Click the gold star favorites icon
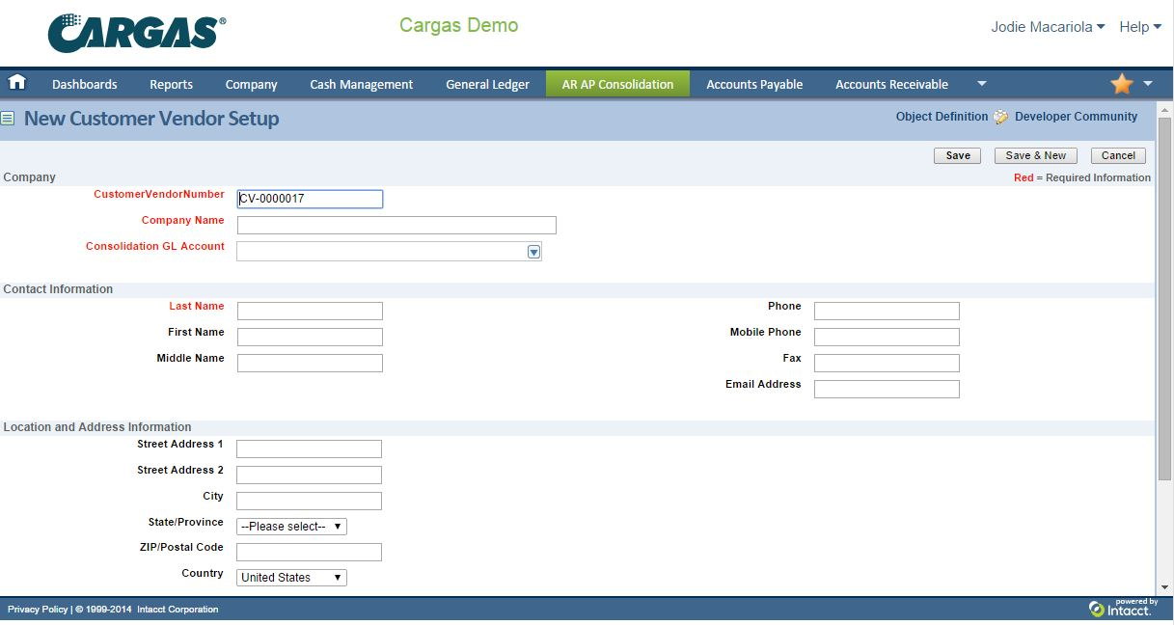Screen dimensions: 1174x625 1121,84
